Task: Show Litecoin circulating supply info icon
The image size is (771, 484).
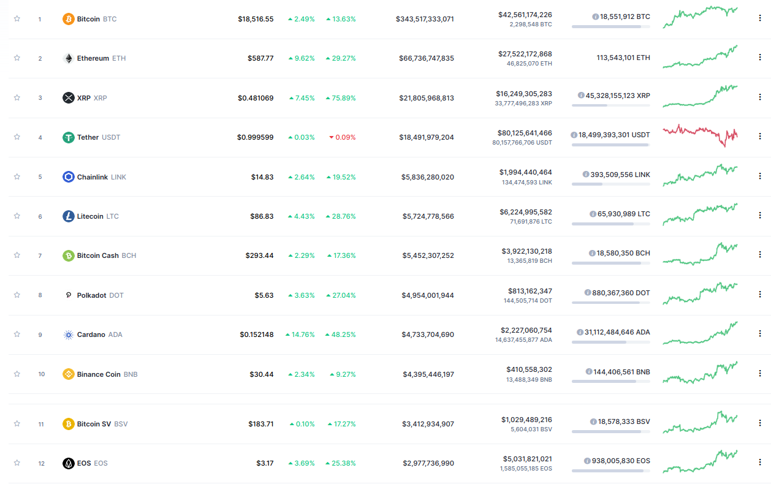Action: pyautogui.click(x=593, y=214)
